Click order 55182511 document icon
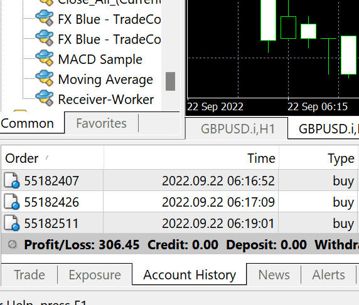This screenshot has width=359, height=305. pyautogui.click(x=11, y=223)
